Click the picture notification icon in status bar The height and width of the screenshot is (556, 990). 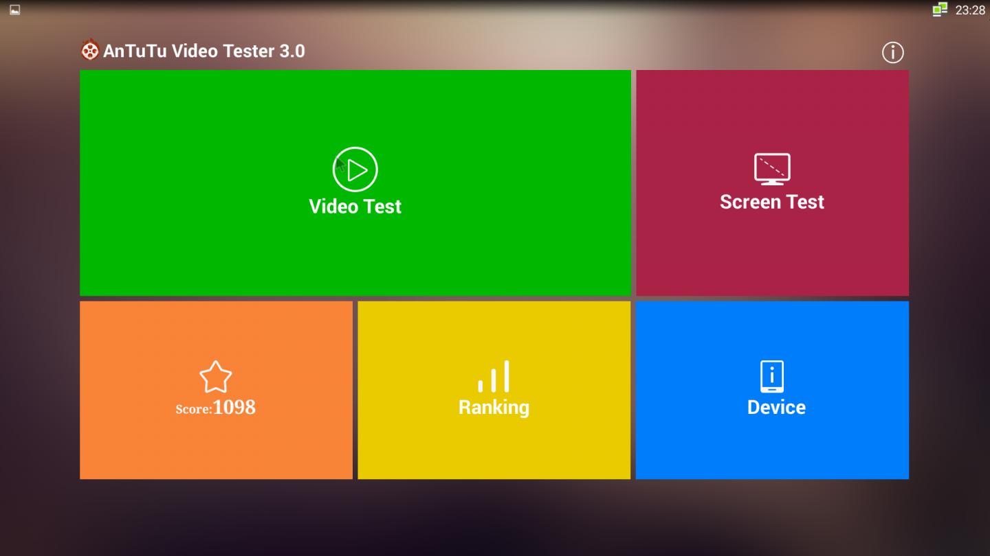coord(15,10)
